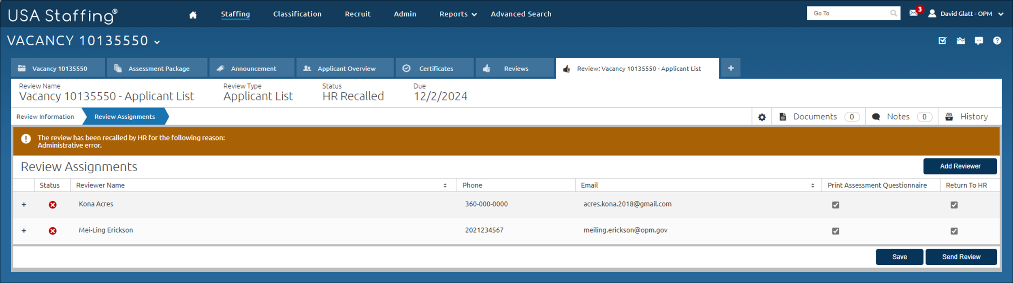1013x283 pixels.
Task: Open the Classification menu
Action: tap(297, 14)
